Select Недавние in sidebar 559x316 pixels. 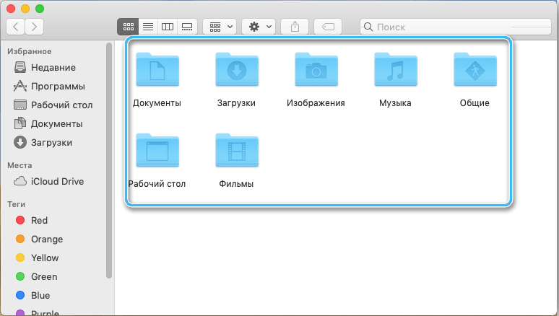(53, 68)
